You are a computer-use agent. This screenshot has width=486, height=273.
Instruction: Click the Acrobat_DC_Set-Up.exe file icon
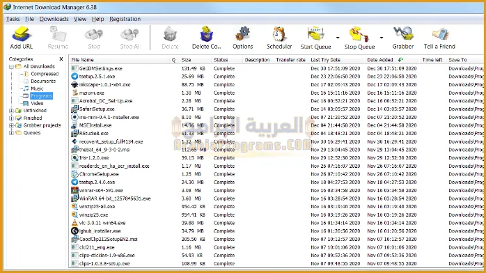[x=75, y=101]
